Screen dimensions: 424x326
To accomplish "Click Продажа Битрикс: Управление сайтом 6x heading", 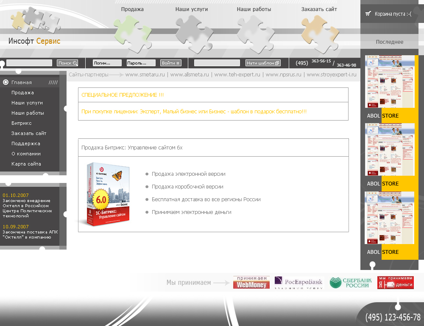I will click(x=132, y=148).
